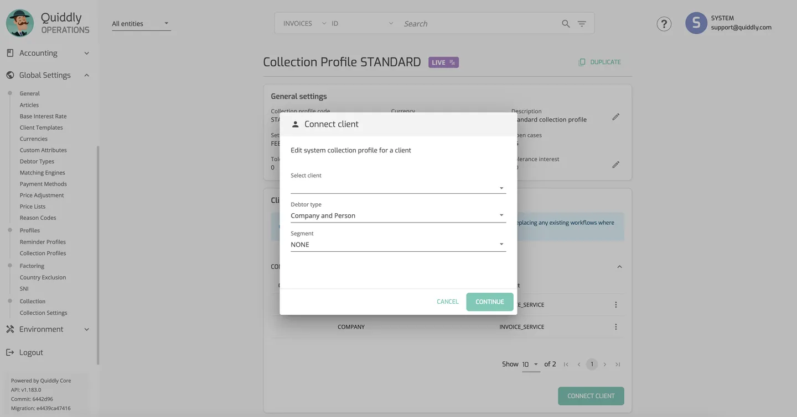Screen dimensions: 797x417
Task: Click Logout in the sidebar
Action: [x=31, y=352]
